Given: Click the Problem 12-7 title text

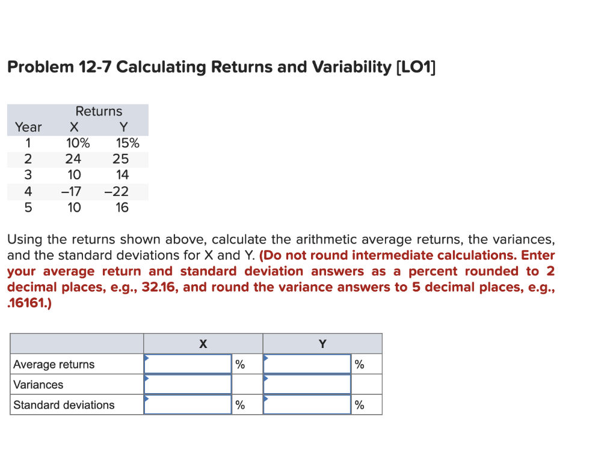Looking at the screenshot, I should click(220, 67).
